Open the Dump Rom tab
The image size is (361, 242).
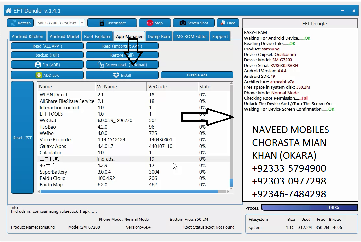point(159,36)
